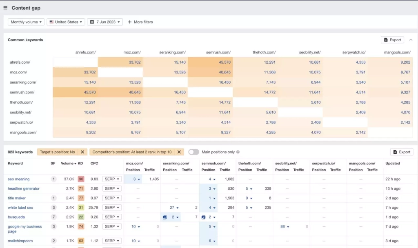418x248 pixels.
Task: Click KD badge 31 for white label seo
Action: coord(81,208)
